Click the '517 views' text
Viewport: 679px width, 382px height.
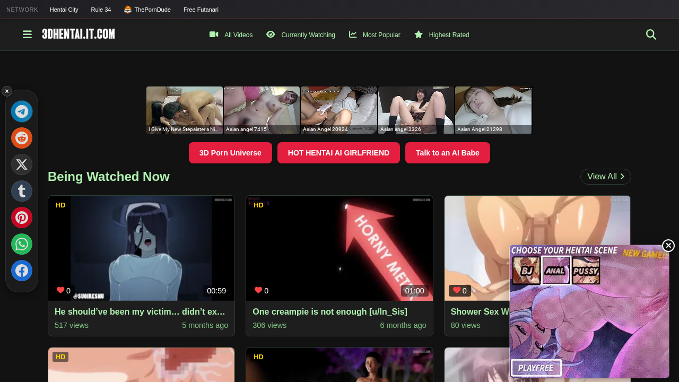pyautogui.click(x=72, y=325)
